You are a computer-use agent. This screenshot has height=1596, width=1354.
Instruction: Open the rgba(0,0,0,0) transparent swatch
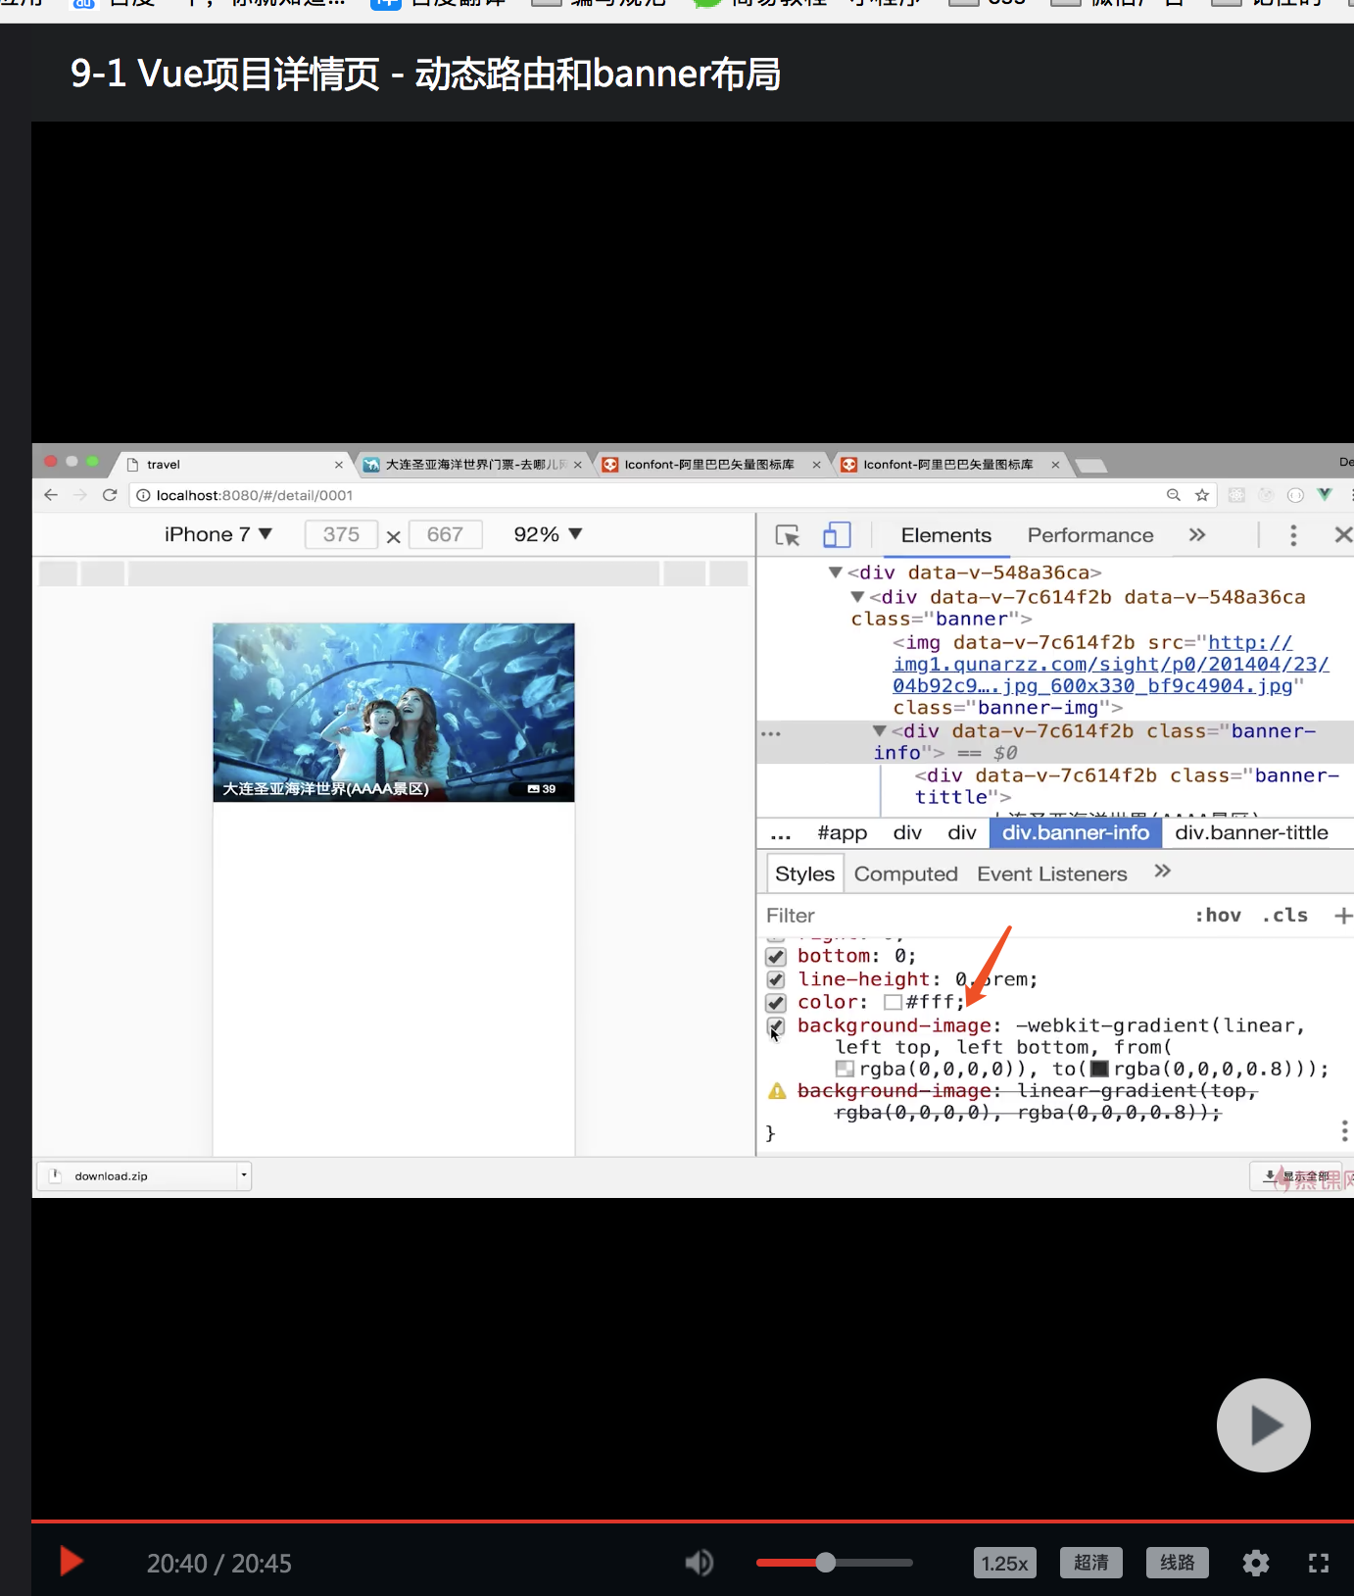point(845,1070)
